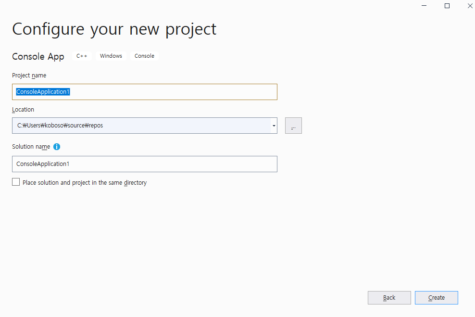The width and height of the screenshot is (475, 317).
Task: Minimize the dialog window
Action: pos(424,6)
